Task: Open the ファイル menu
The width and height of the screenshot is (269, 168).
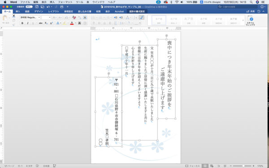Action: coord(25,2)
